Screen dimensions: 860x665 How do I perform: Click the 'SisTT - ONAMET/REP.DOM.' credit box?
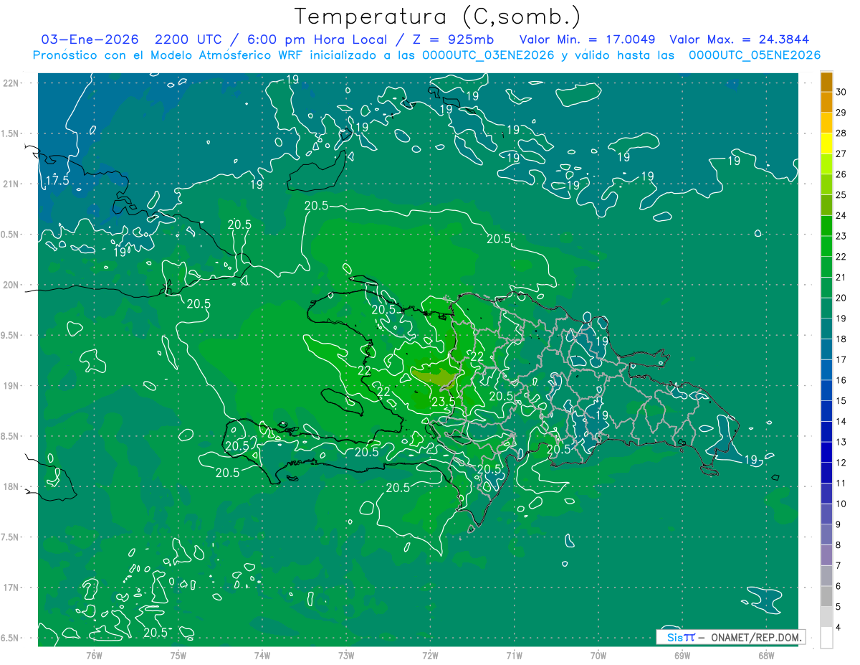(x=730, y=637)
